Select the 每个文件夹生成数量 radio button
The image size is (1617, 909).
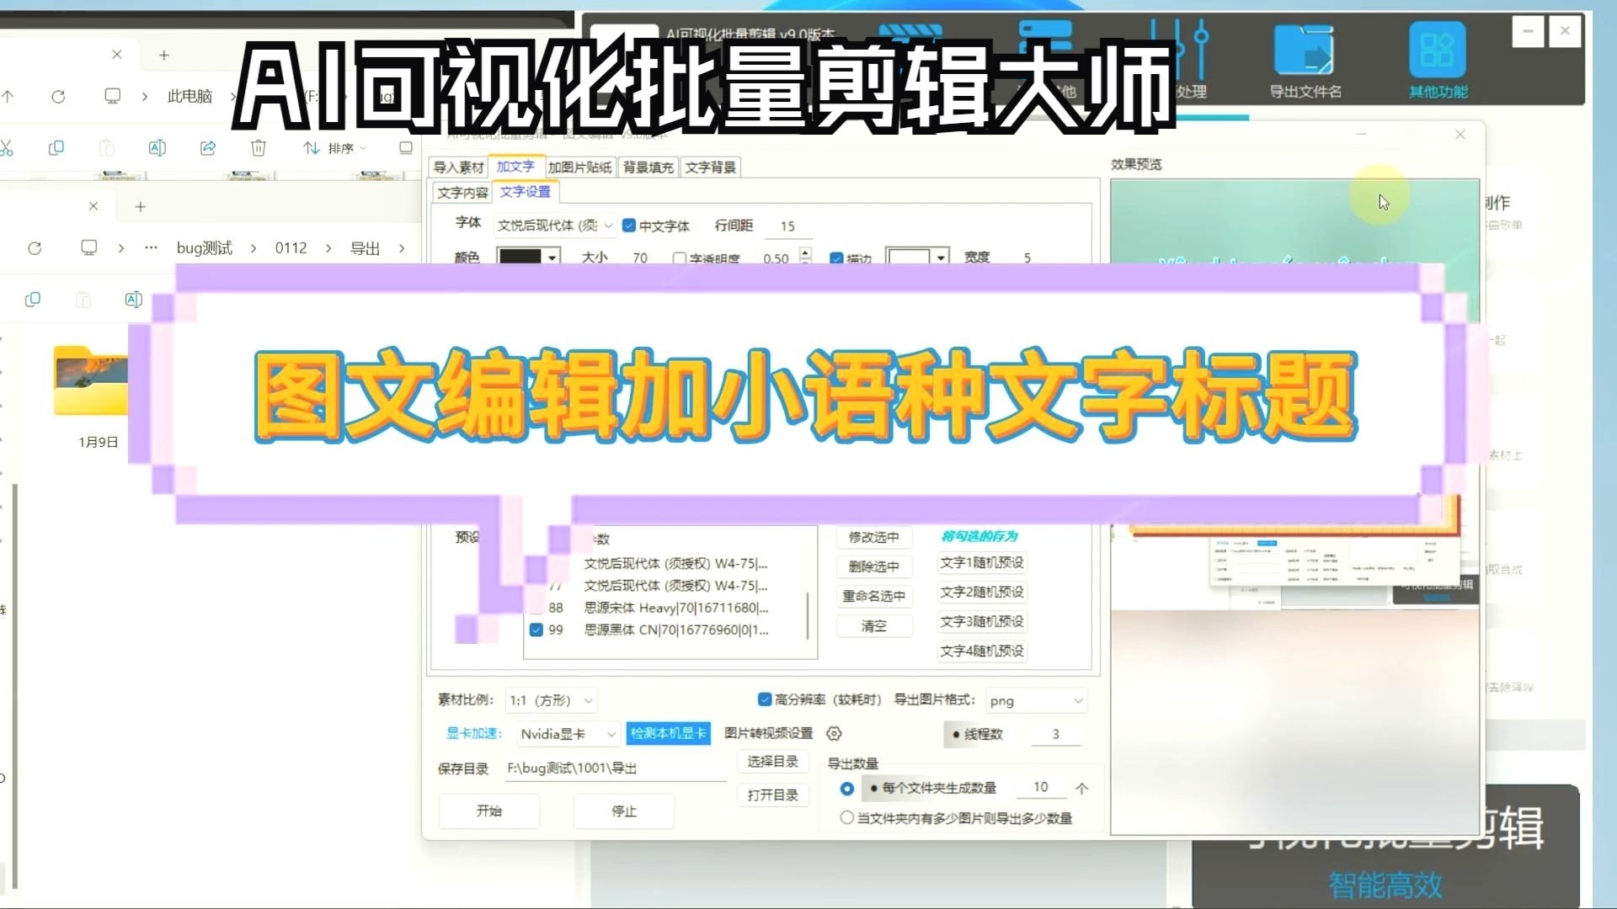847,789
